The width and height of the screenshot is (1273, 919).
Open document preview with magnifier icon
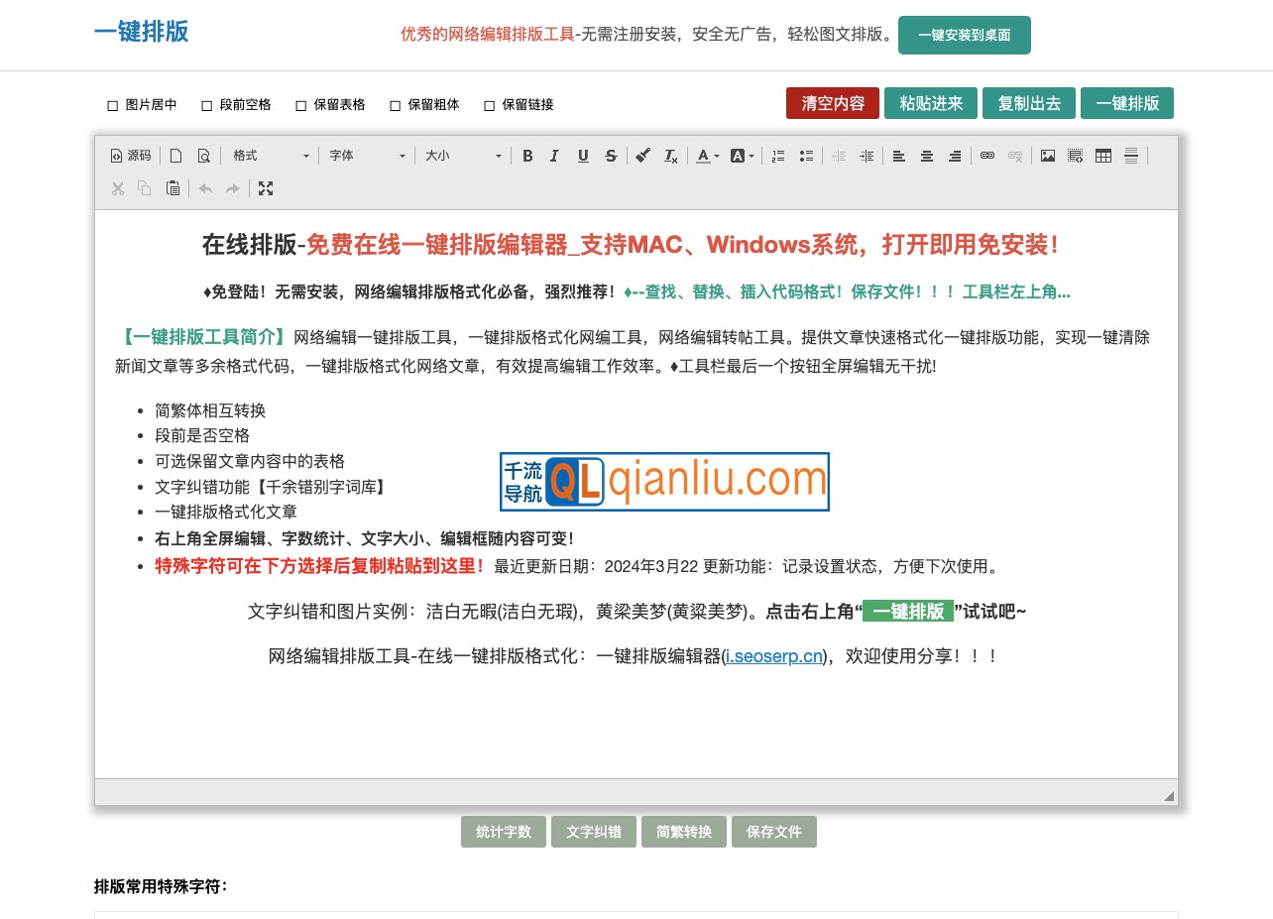point(203,156)
